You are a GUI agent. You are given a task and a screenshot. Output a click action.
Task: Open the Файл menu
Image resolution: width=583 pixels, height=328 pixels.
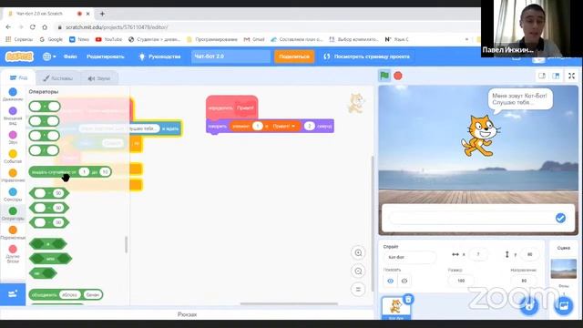point(70,56)
